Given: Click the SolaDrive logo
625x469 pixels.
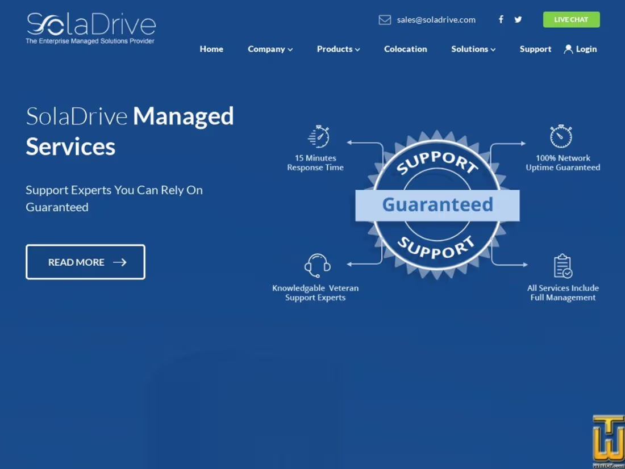Looking at the screenshot, I should point(91,27).
